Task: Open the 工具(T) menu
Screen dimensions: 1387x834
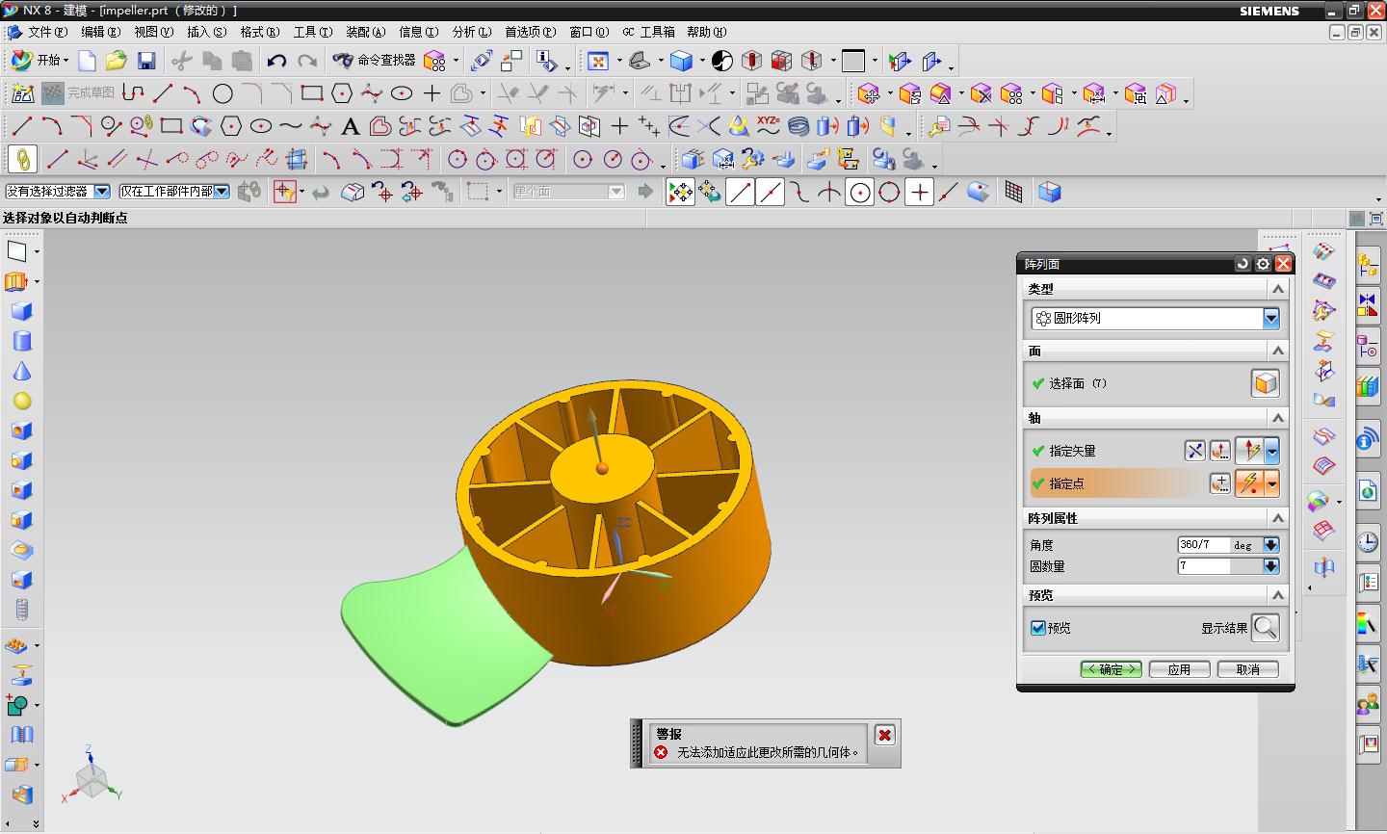Action: (x=313, y=32)
